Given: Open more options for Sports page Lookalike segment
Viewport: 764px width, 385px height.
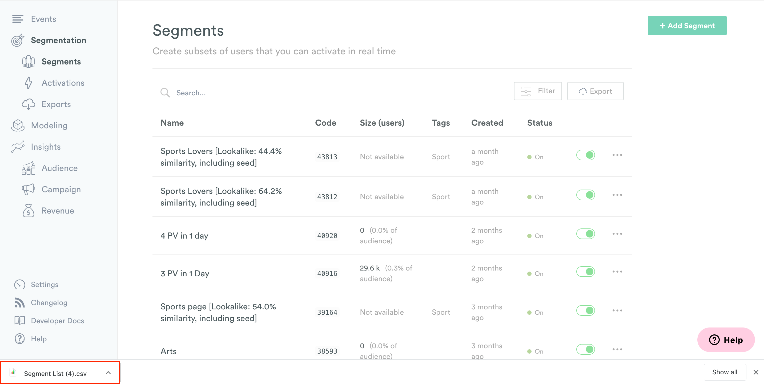Looking at the screenshot, I should (617, 310).
